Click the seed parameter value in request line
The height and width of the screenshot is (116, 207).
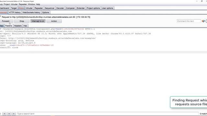73,29
